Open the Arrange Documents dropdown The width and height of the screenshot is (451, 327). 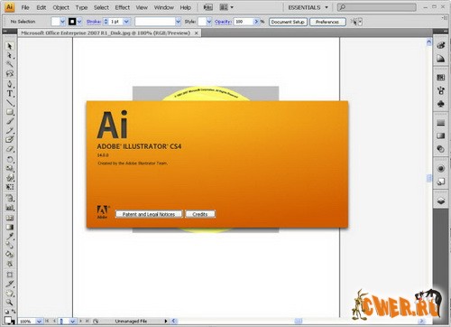point(226,7)
